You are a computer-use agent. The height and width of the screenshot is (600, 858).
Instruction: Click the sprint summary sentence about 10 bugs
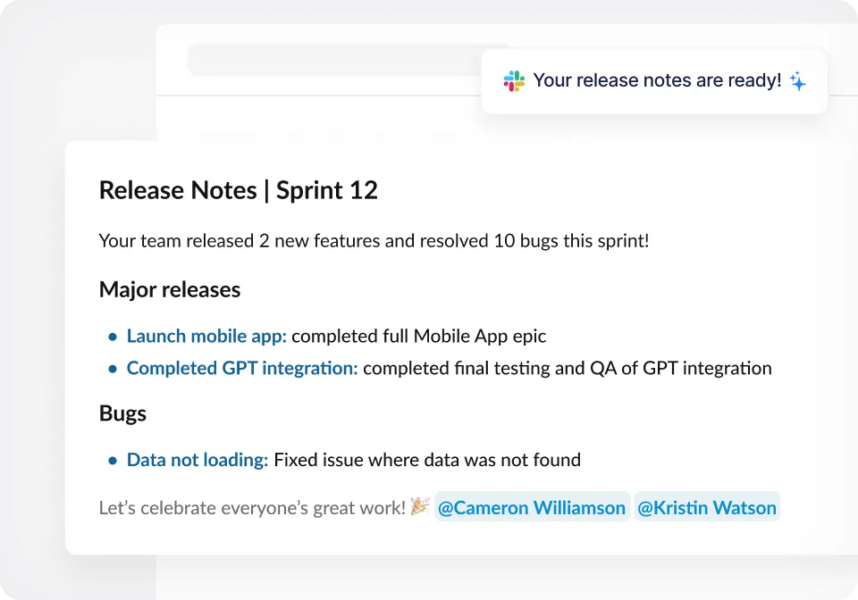[x=374, y=241]
